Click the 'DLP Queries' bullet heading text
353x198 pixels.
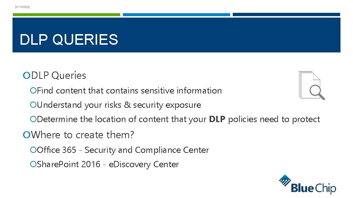pos(58,76)
